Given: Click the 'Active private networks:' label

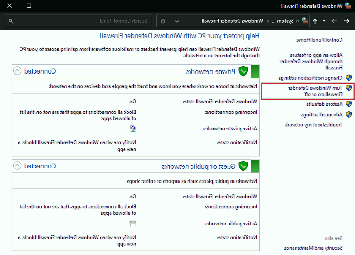Looking at the screenshot, I should click(x=230, y=129).
